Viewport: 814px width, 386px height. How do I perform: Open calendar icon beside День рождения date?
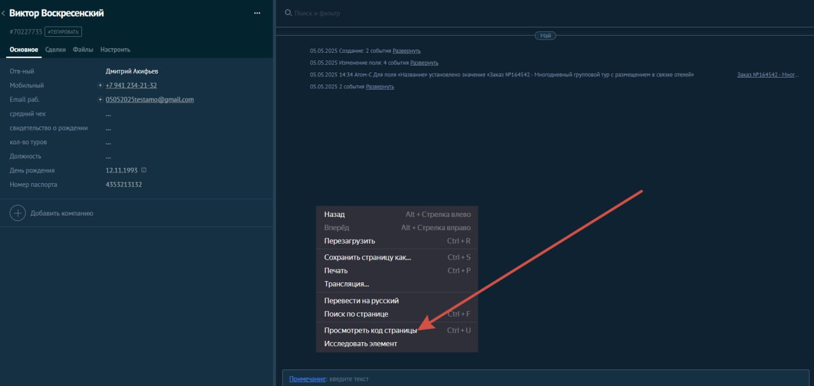[x=144, y=170]
